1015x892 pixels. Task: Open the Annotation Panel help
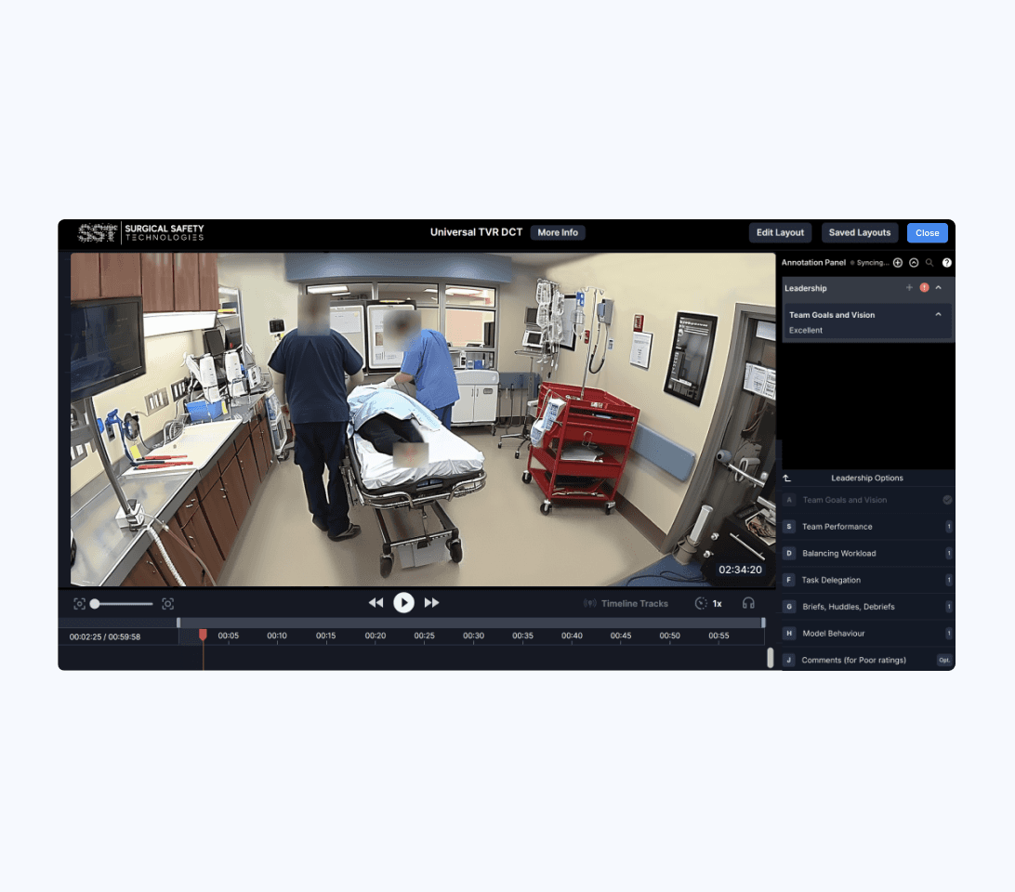pyautogui.click(x=947, y=263)
